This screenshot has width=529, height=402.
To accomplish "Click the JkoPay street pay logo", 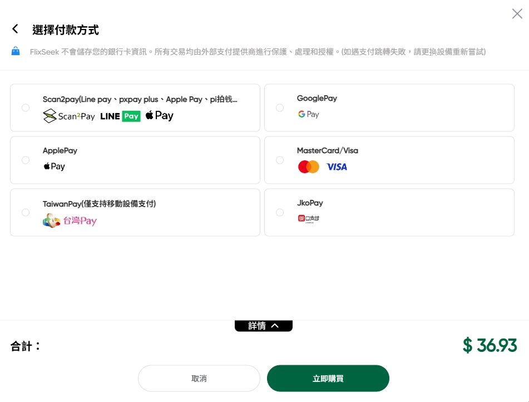I will (x=308, y=219).
